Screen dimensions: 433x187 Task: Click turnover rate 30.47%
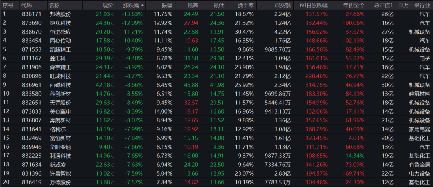pyautogui.click(x=244, y=32)
